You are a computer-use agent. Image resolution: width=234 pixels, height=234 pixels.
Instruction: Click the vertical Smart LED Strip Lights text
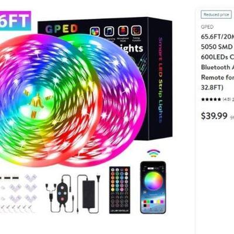[x=160, y=80]
